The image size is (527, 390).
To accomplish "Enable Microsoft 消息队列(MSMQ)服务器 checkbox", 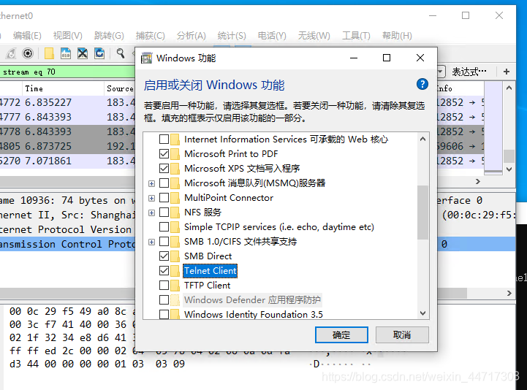I will [164, 183].
